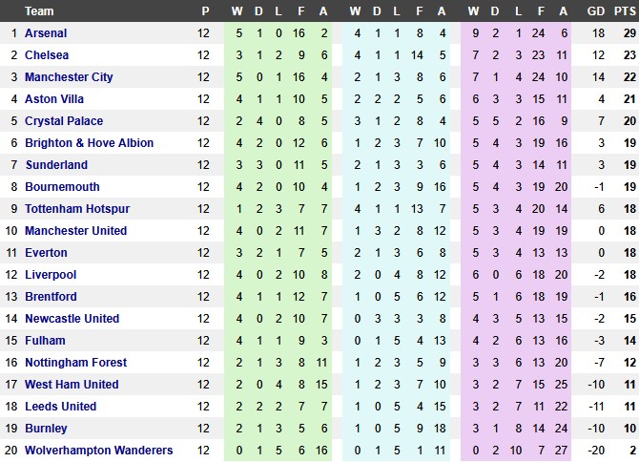Open Wolverhampton Wanderers team page
This screenshot has height=462, width=639.
pos(99,451)
